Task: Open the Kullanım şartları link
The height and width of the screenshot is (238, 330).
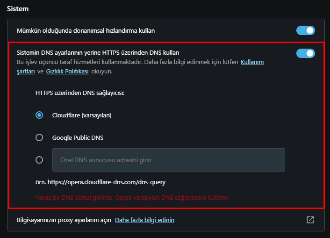Action: click(252, 62)
